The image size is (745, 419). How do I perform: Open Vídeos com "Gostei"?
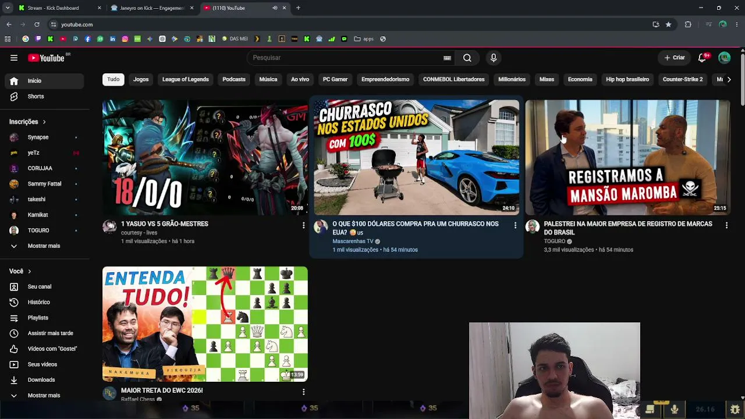tap(44, 349)
